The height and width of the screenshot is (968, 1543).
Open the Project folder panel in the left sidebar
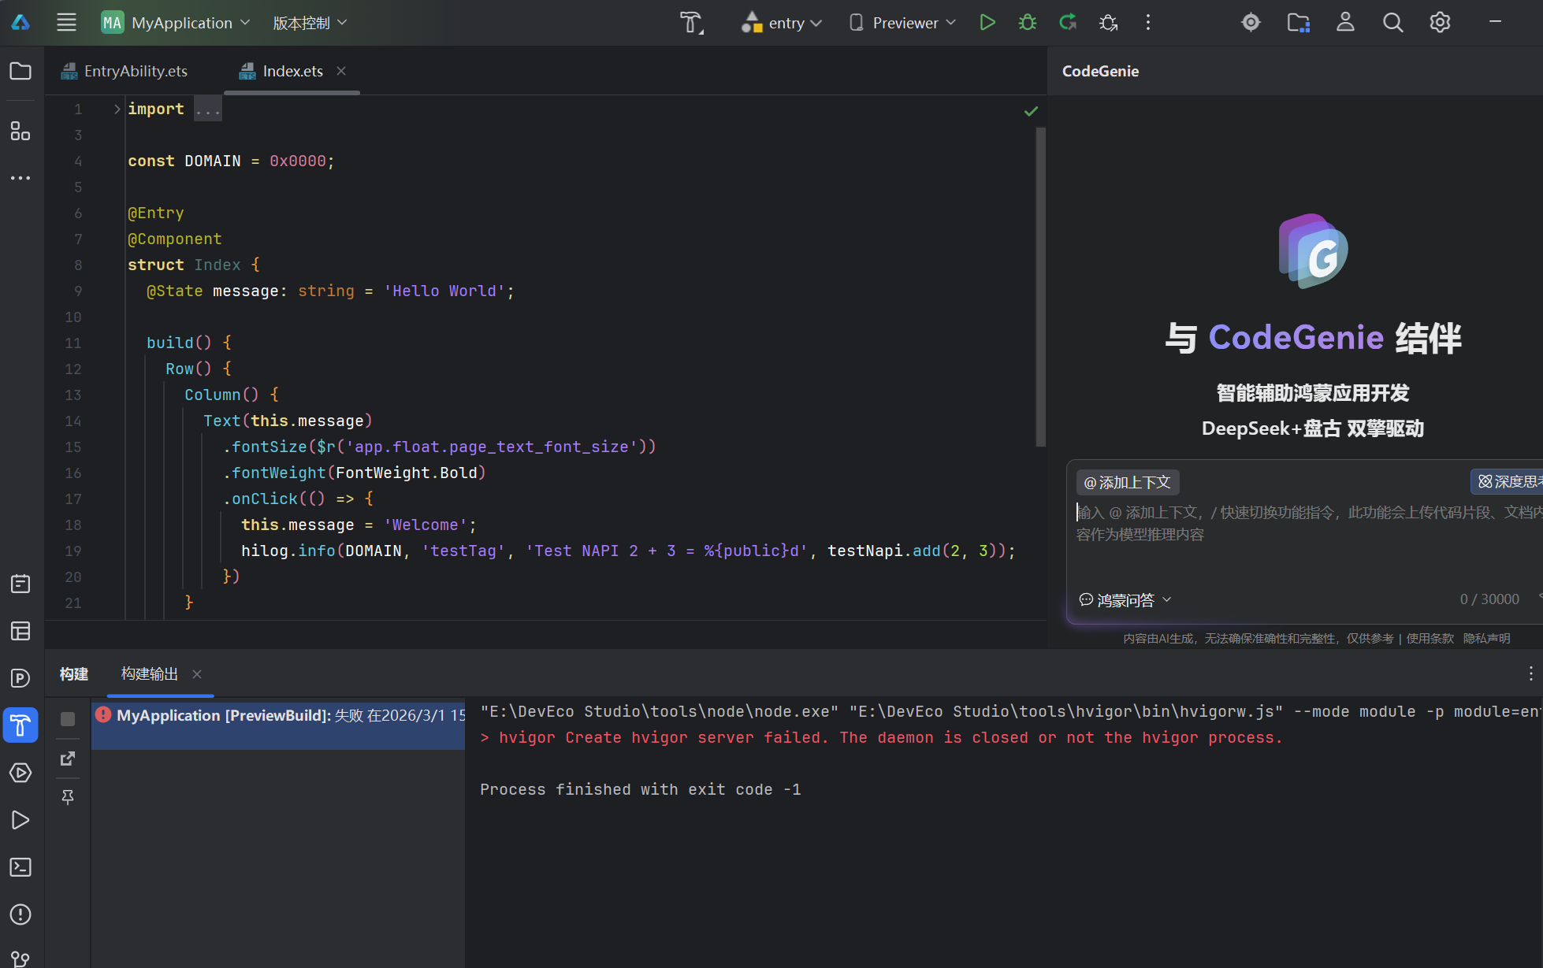click(x=20, y=71)
